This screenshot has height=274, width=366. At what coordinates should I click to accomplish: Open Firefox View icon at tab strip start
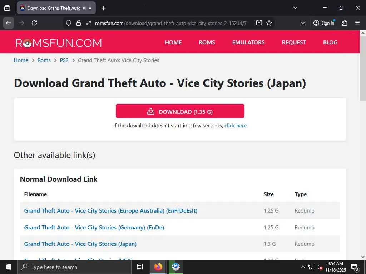click(x=7, y=8)
